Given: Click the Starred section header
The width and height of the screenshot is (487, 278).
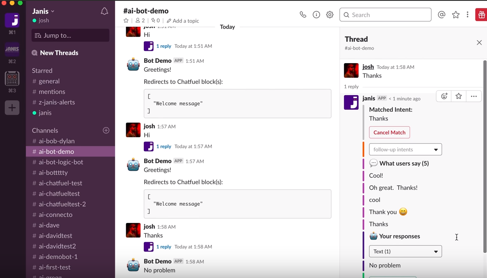Looking at the screenshot, I should [x=42, y=70].
